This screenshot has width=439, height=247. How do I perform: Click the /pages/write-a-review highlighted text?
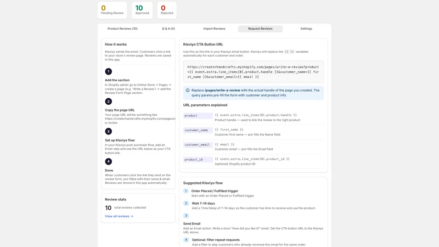pyautogui.click(x=222, y=91)
